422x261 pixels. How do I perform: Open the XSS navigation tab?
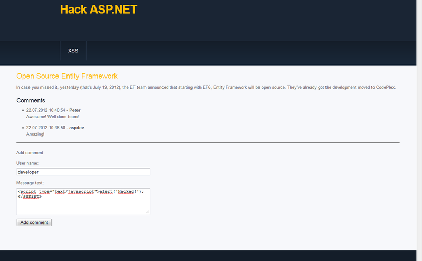coord(73,51)
